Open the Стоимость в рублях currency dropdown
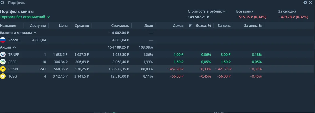Screen dimensions: 315x113 [207, 11]
